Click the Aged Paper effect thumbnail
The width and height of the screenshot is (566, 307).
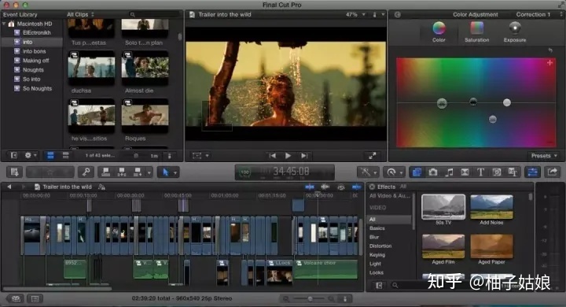point(491,246)
